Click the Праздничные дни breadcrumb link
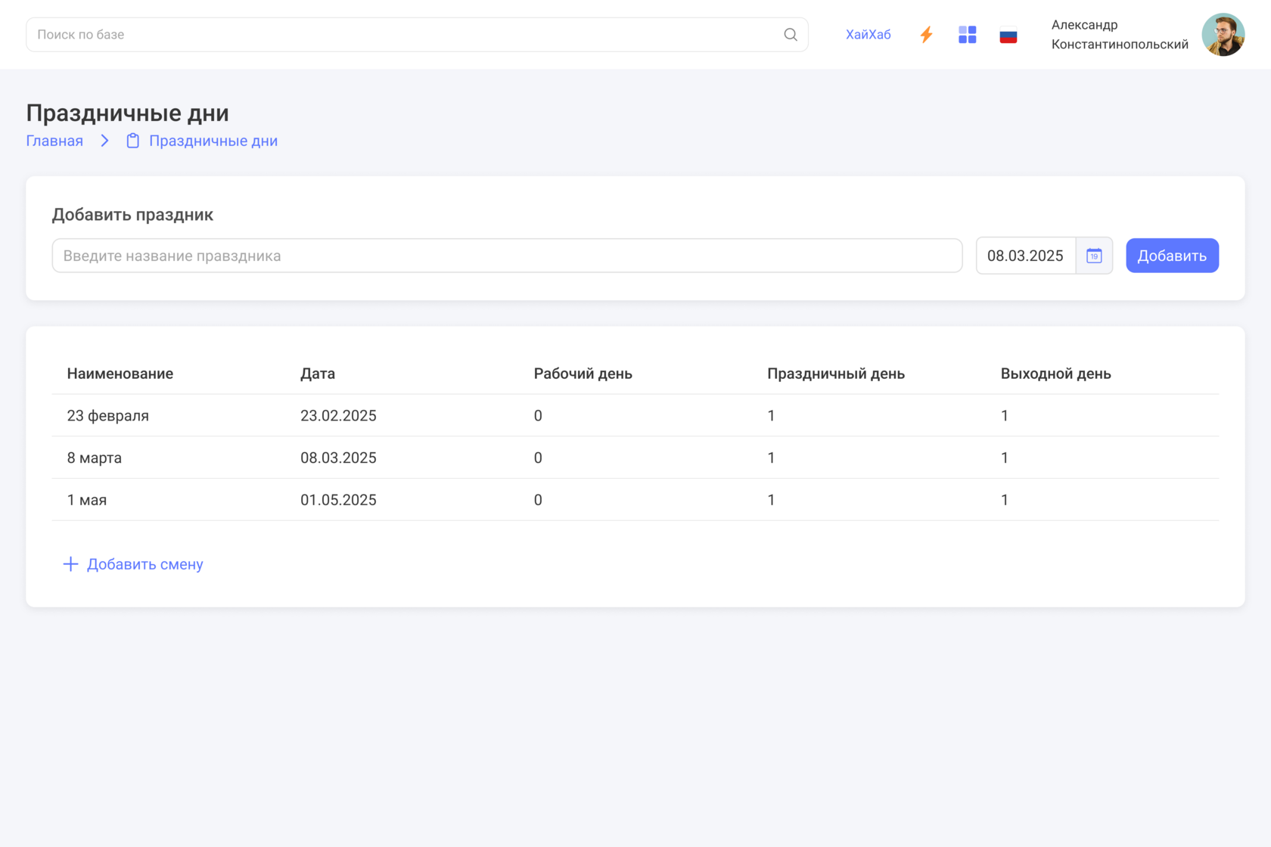This screenshot has width=1271, height=847. [213, 141]
